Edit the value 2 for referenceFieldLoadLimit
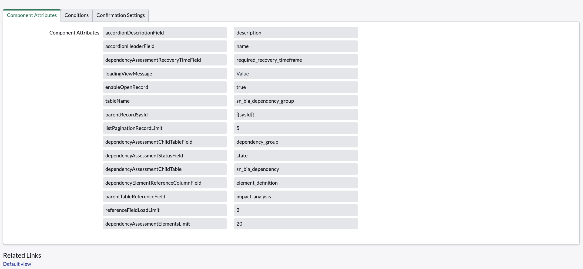 tap(296, 210)
